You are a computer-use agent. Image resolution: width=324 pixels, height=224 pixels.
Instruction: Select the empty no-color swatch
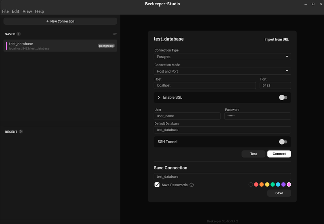(251, 184)
